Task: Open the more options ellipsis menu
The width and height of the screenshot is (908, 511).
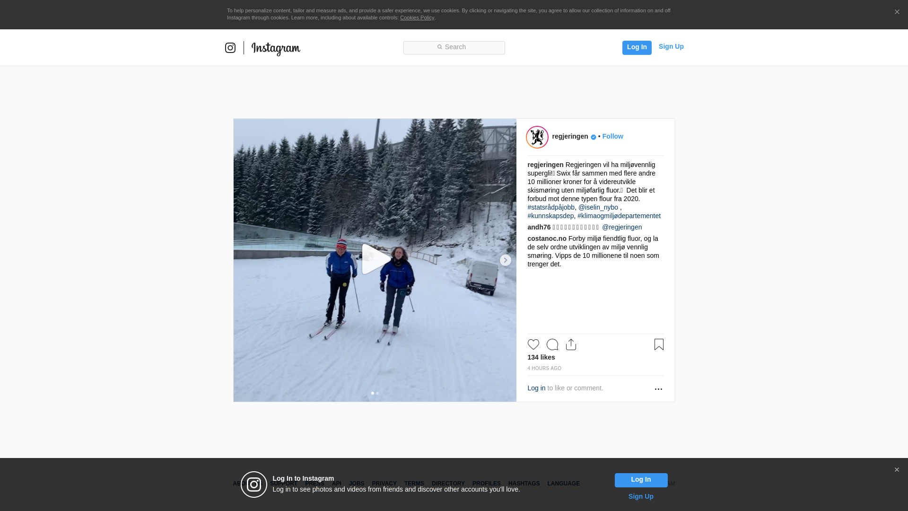Action: (x=658, y=389)
